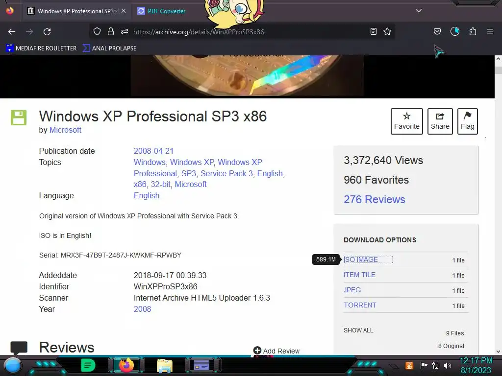Open File Explorer from the taskbar
Image resolution: width=502 pixels, height=376 pixels.
tap(165, 365)
